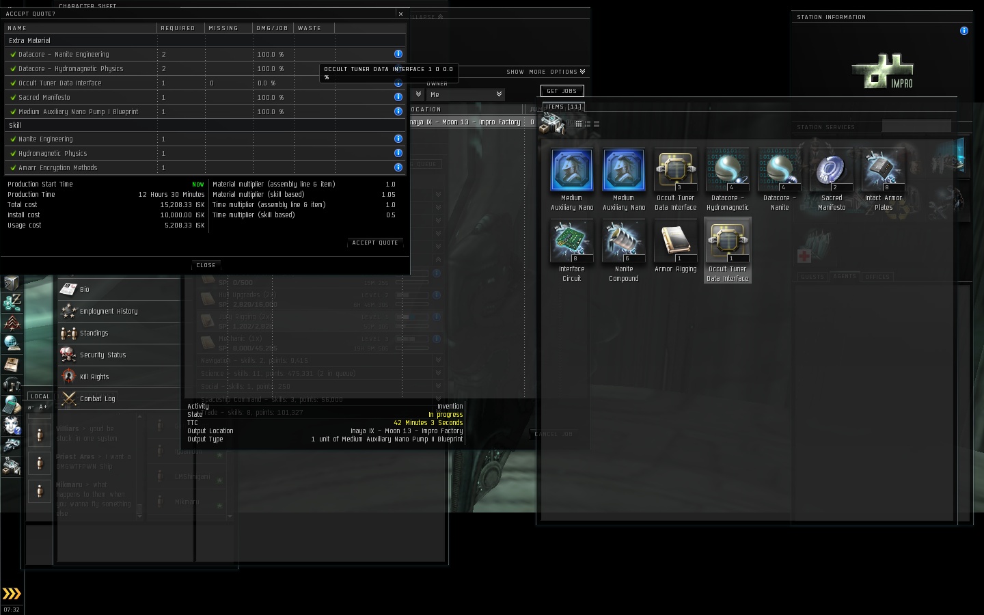
Task: Open Security Status in character sheet
Action: [x=119, y=355]
